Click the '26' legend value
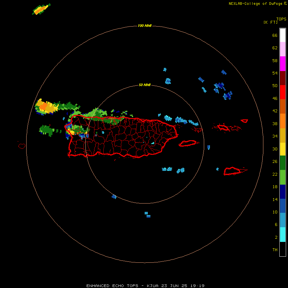The height and width of the screenshot is (288, 288). pos(275,162)
